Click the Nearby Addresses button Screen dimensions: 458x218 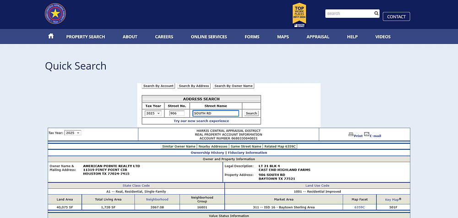tap(213, 147)
